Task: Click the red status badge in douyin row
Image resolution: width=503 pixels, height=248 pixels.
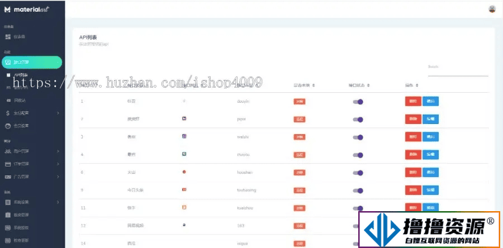Action: point(300,102)
